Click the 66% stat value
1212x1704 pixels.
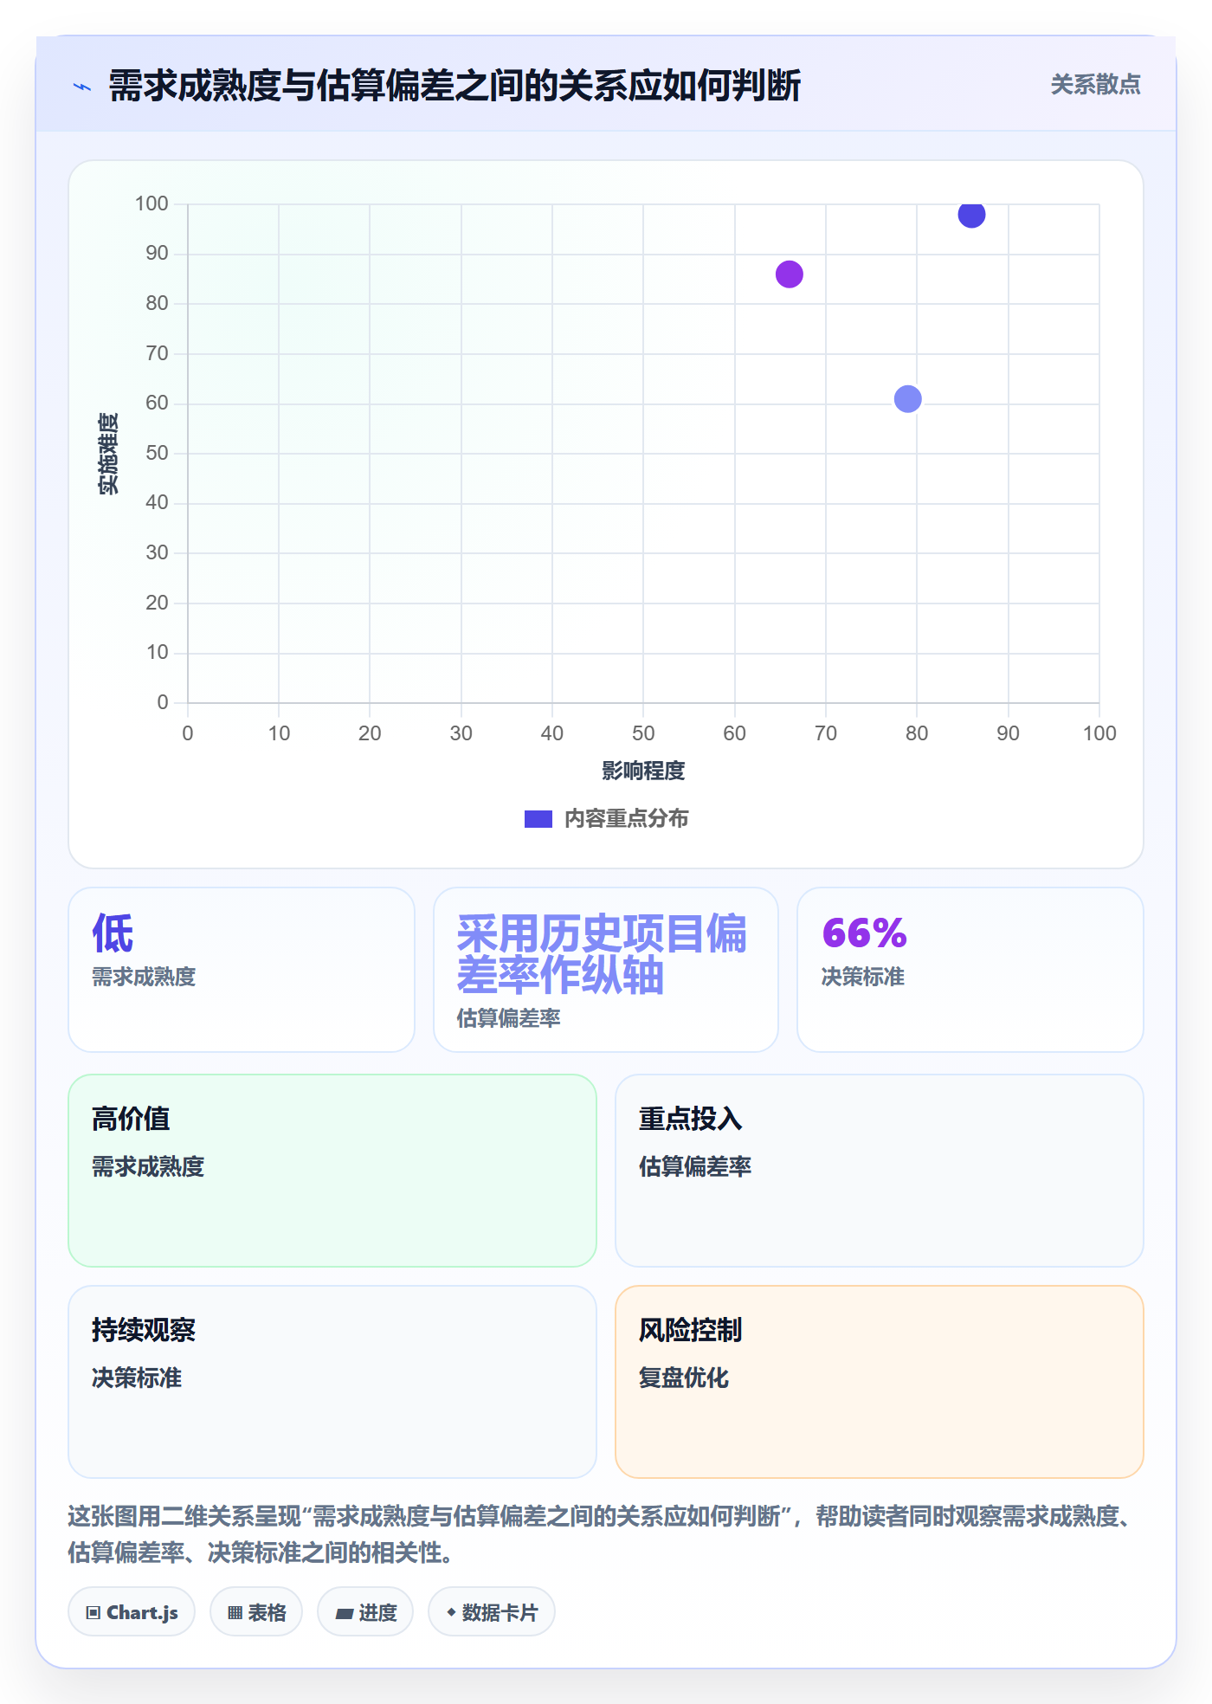pyautogui.click(x=864, y=933)
